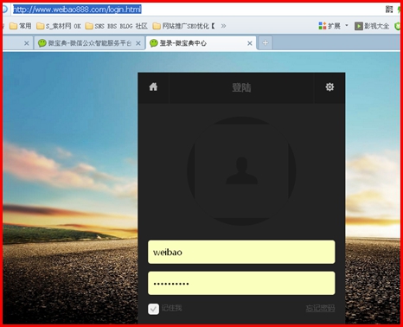Show more bookmarks with the » chevron
This screenshot has width=403, height=327.
[223, 26]
